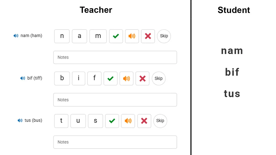
Task: Mark "tus" incorrect with the red X
Action: coord(144,121)
